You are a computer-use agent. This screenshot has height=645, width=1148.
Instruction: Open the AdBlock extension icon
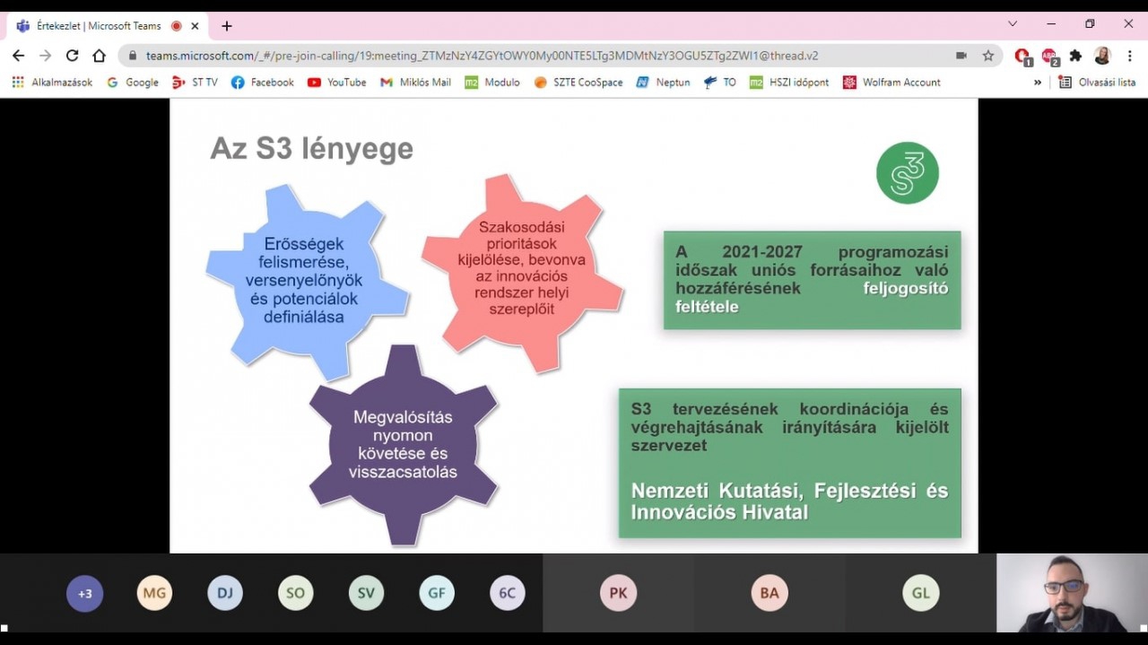point(1048,57)
